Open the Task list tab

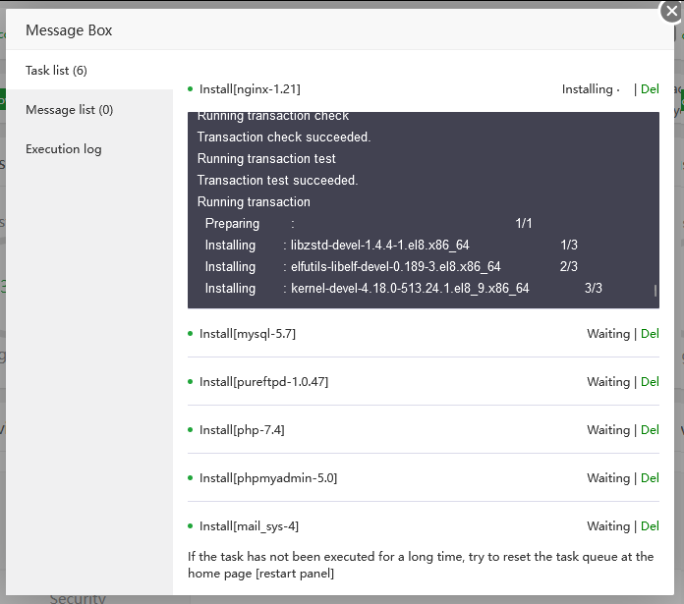pos(57,71)
